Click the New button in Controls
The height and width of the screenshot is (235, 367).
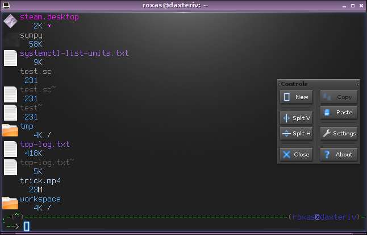pos(296,97)
